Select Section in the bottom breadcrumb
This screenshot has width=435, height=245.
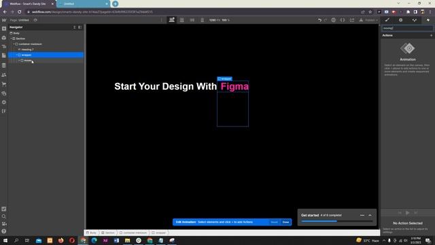108,233
